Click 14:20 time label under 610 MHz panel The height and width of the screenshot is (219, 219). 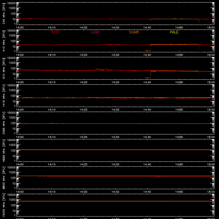click(83, 82)
